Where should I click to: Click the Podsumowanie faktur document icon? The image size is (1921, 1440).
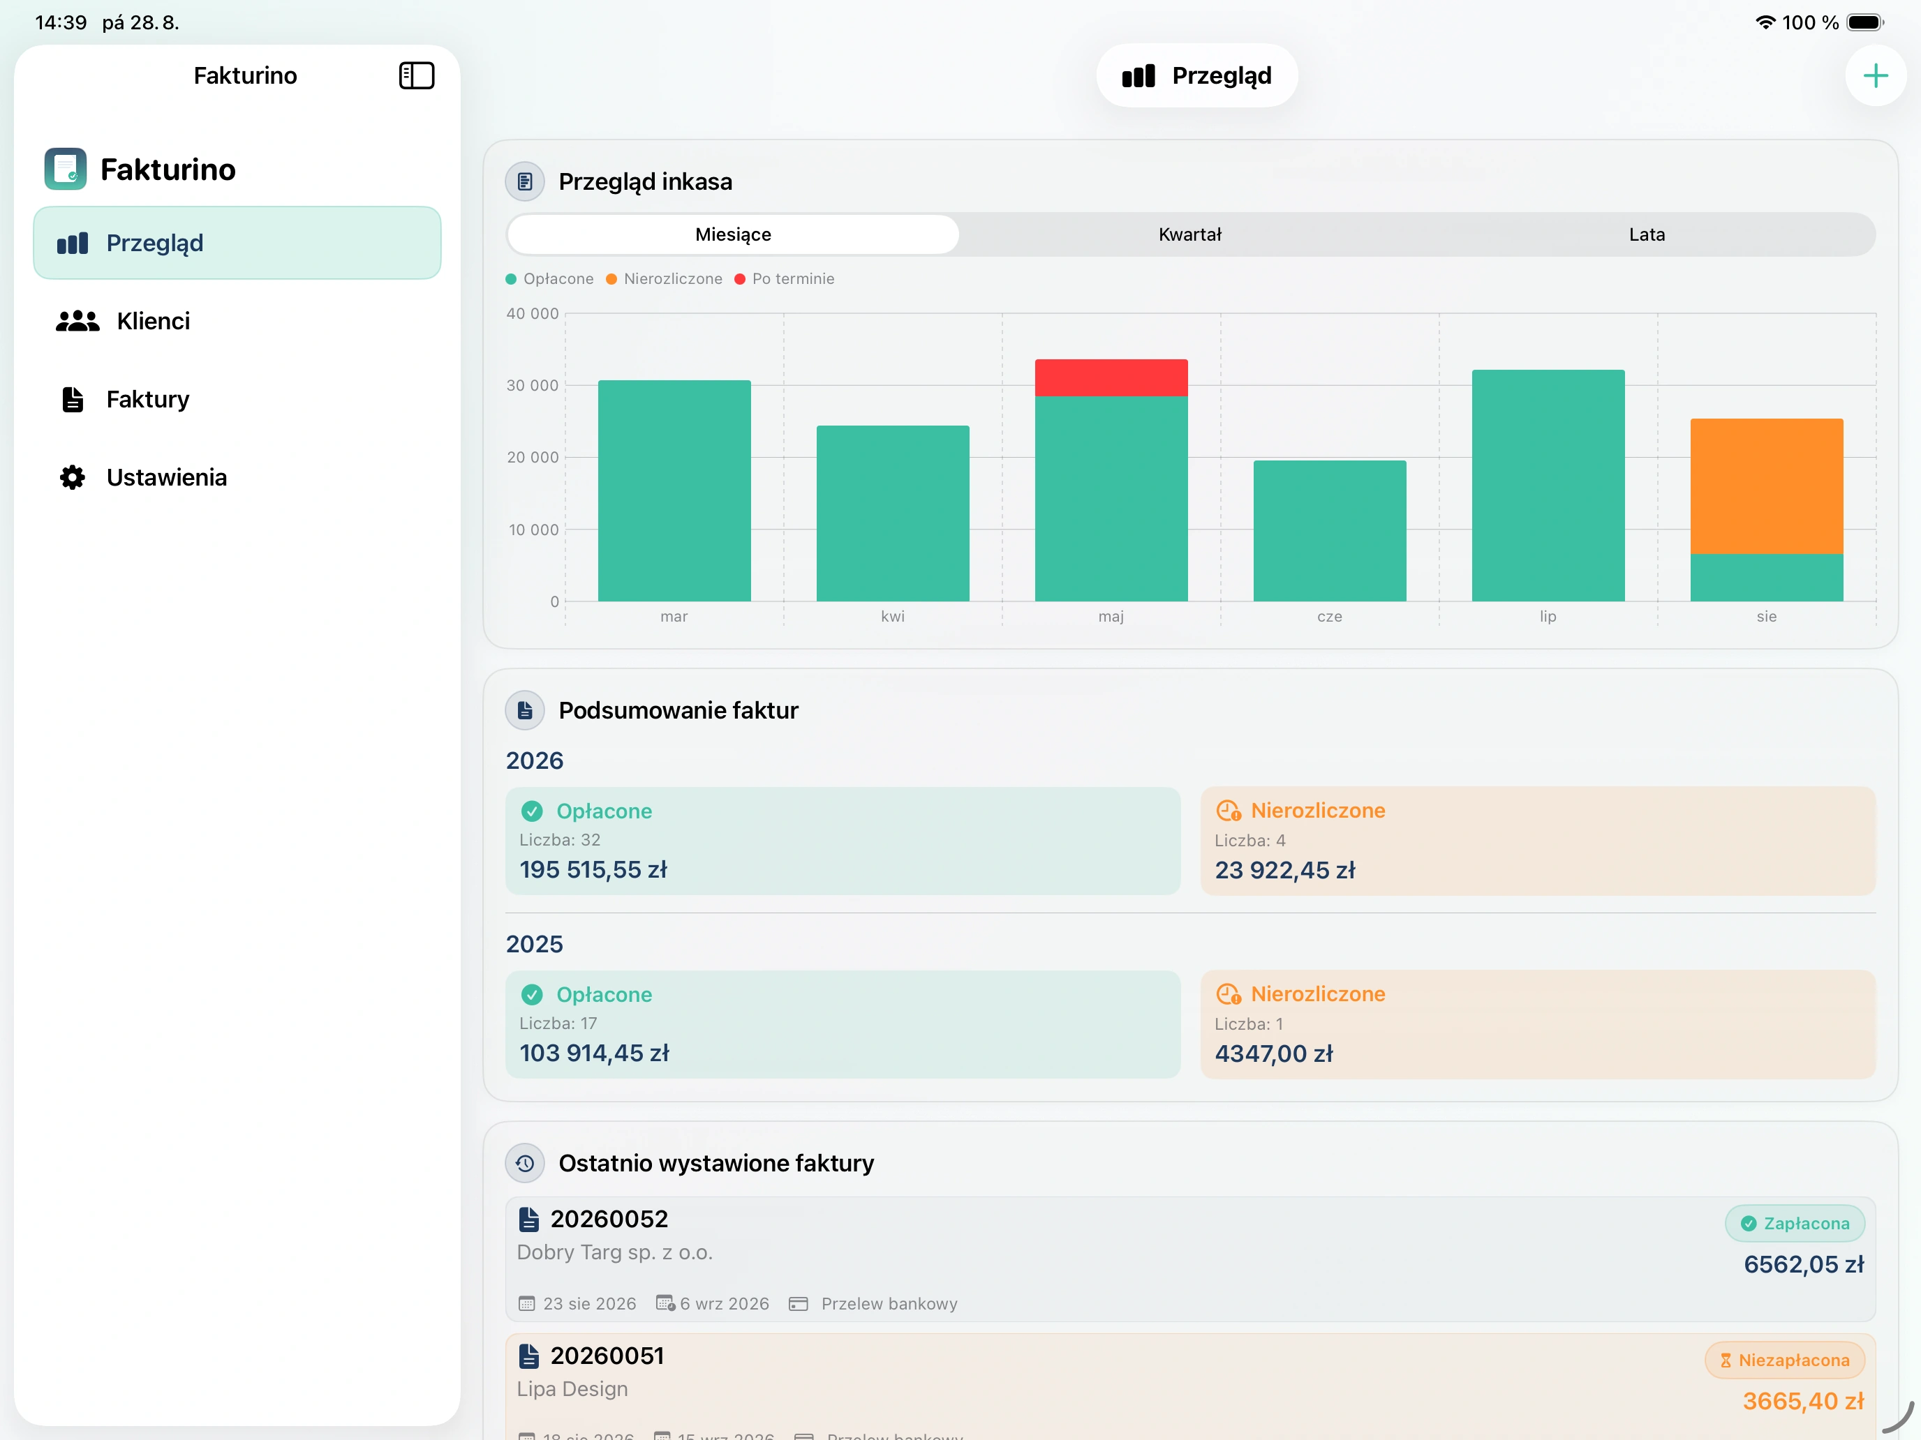pyautogui.click(x=524, y=710)
